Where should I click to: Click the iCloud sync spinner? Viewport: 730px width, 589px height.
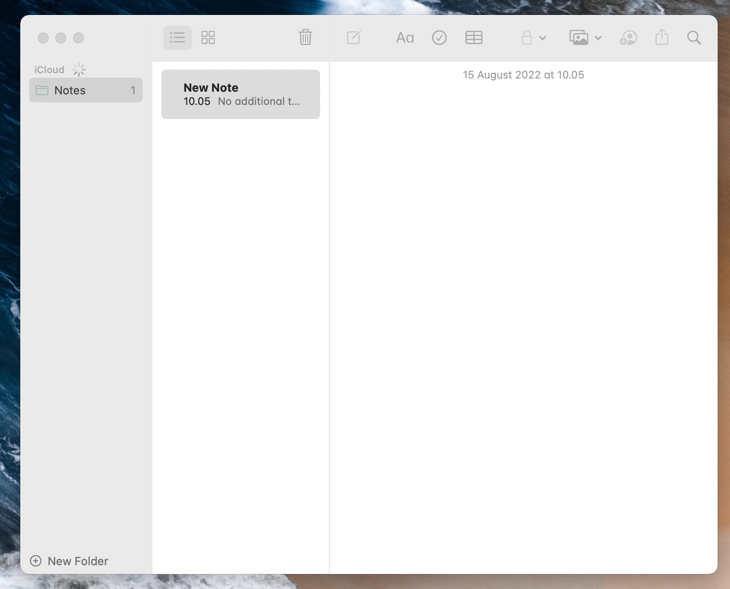click(x=78, y=69)
